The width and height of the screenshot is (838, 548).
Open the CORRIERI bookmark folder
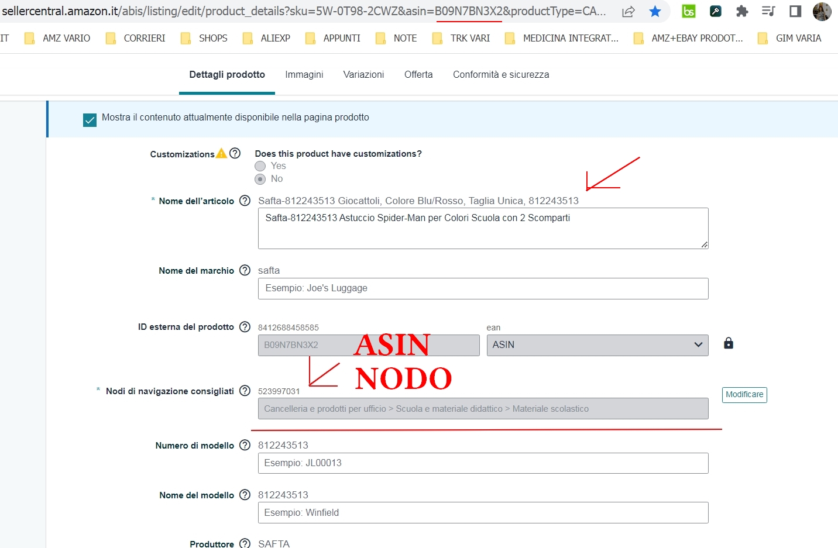pos(136,38)
